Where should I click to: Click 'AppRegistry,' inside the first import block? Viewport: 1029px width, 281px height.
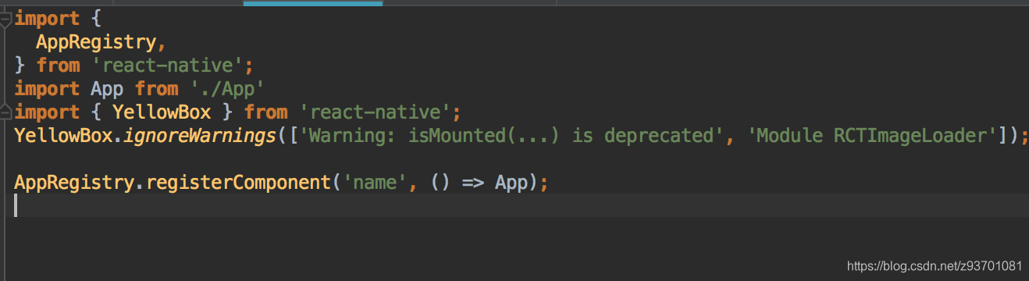click(101, 41)
